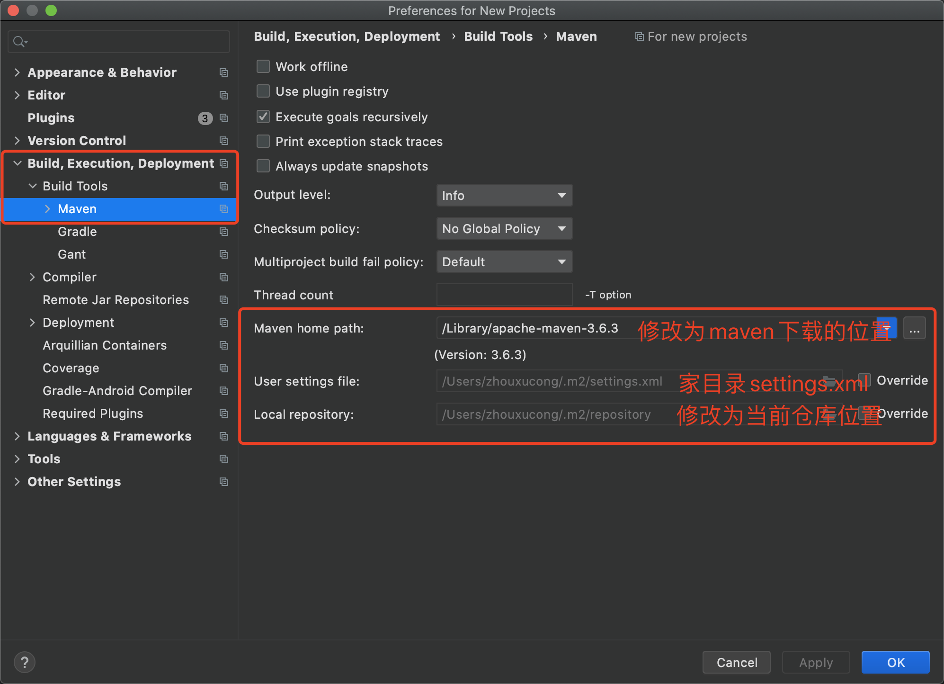Expand Languages & Frameworks section
The height and width of the screenshot is (684, 944).
[17, 436]
